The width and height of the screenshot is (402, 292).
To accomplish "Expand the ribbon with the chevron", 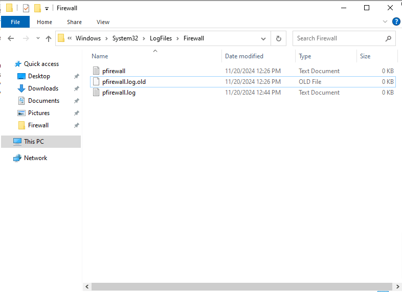I will [x=385, y=22].
